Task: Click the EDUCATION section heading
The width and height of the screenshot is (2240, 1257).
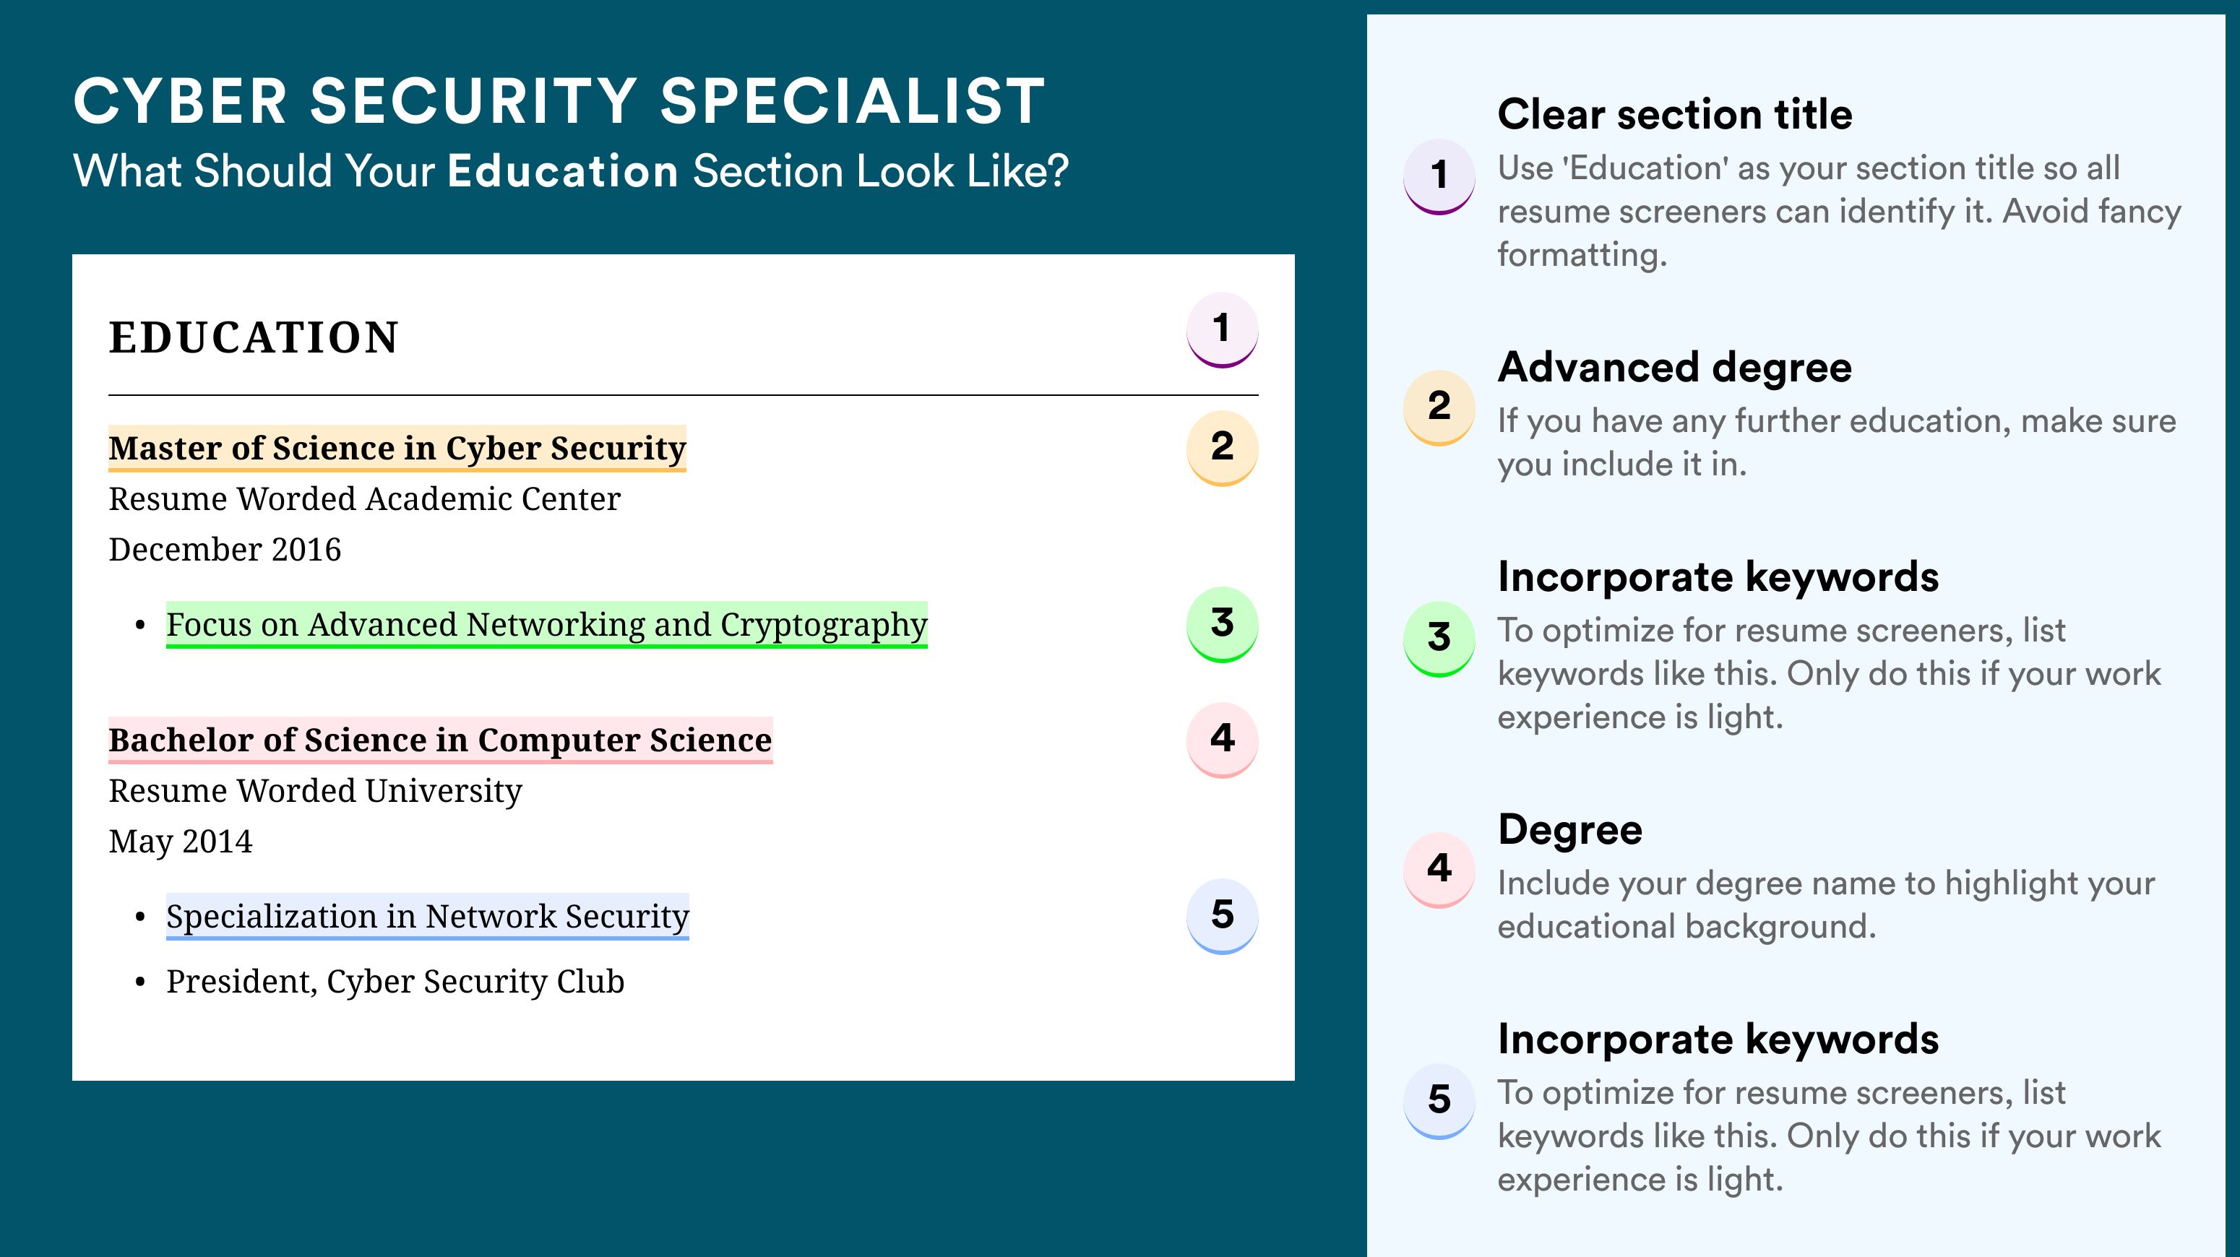Action: coord(253,337)
